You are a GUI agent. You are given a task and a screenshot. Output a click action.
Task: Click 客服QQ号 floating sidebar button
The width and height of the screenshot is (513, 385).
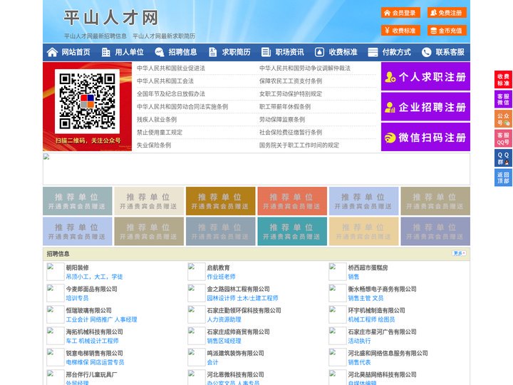pos(503,138)
